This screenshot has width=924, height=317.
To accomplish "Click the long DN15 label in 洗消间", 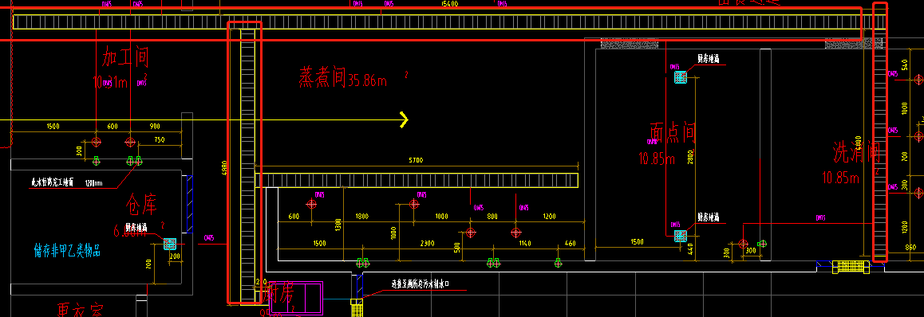I will tap(820, 217).
